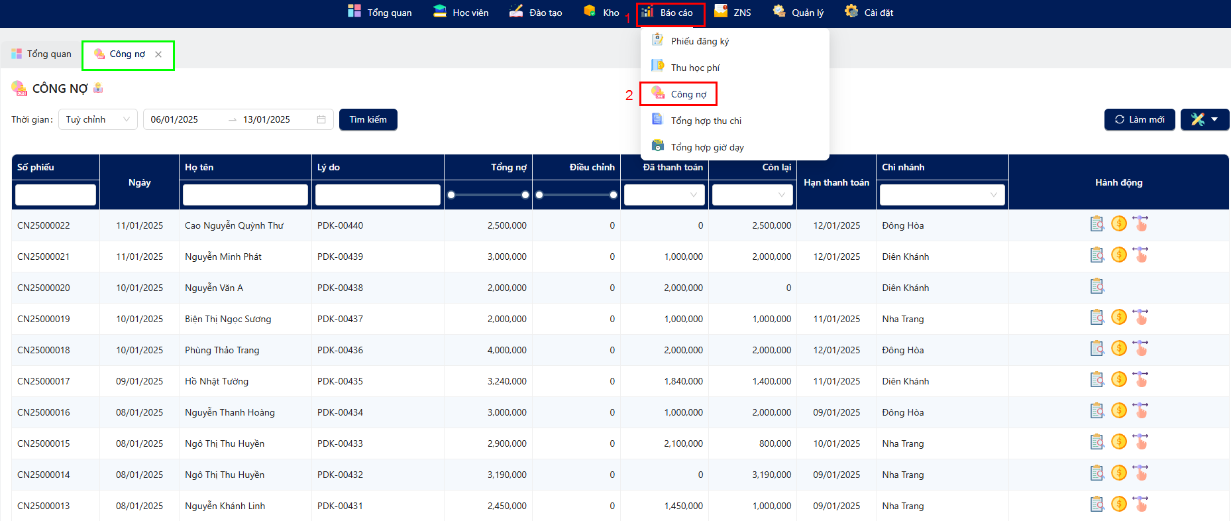Screen dimensions: 1231x521
Task: Click the small icon beside CÔNG NỢ title
Action: pos(98,87)
